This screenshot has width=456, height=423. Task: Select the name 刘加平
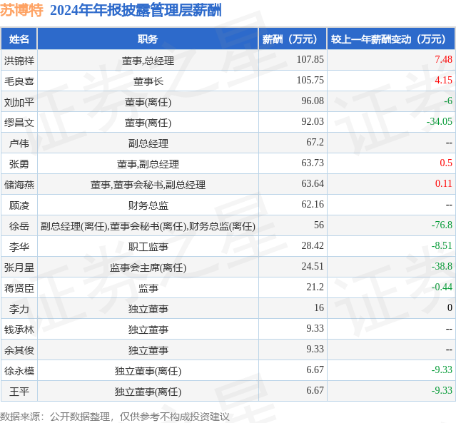pos(19,102)
